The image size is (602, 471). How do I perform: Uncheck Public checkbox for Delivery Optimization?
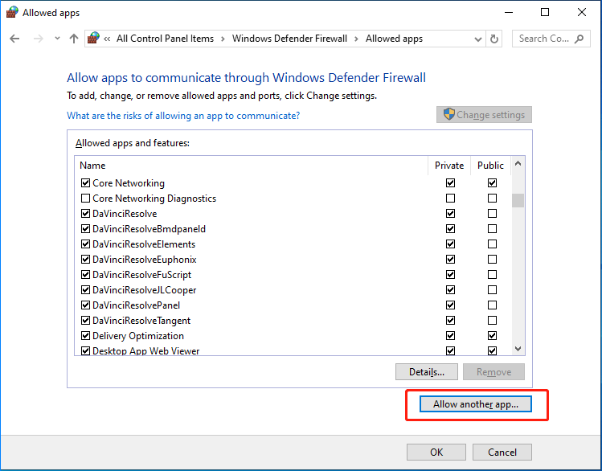point(492,335)
